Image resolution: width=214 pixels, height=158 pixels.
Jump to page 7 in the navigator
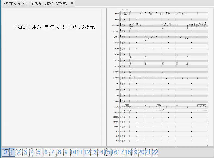click(x=53, y=152)
